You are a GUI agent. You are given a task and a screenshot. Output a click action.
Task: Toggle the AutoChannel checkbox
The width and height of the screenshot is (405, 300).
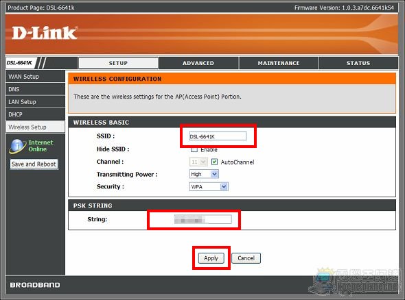[x=214, y=162]
